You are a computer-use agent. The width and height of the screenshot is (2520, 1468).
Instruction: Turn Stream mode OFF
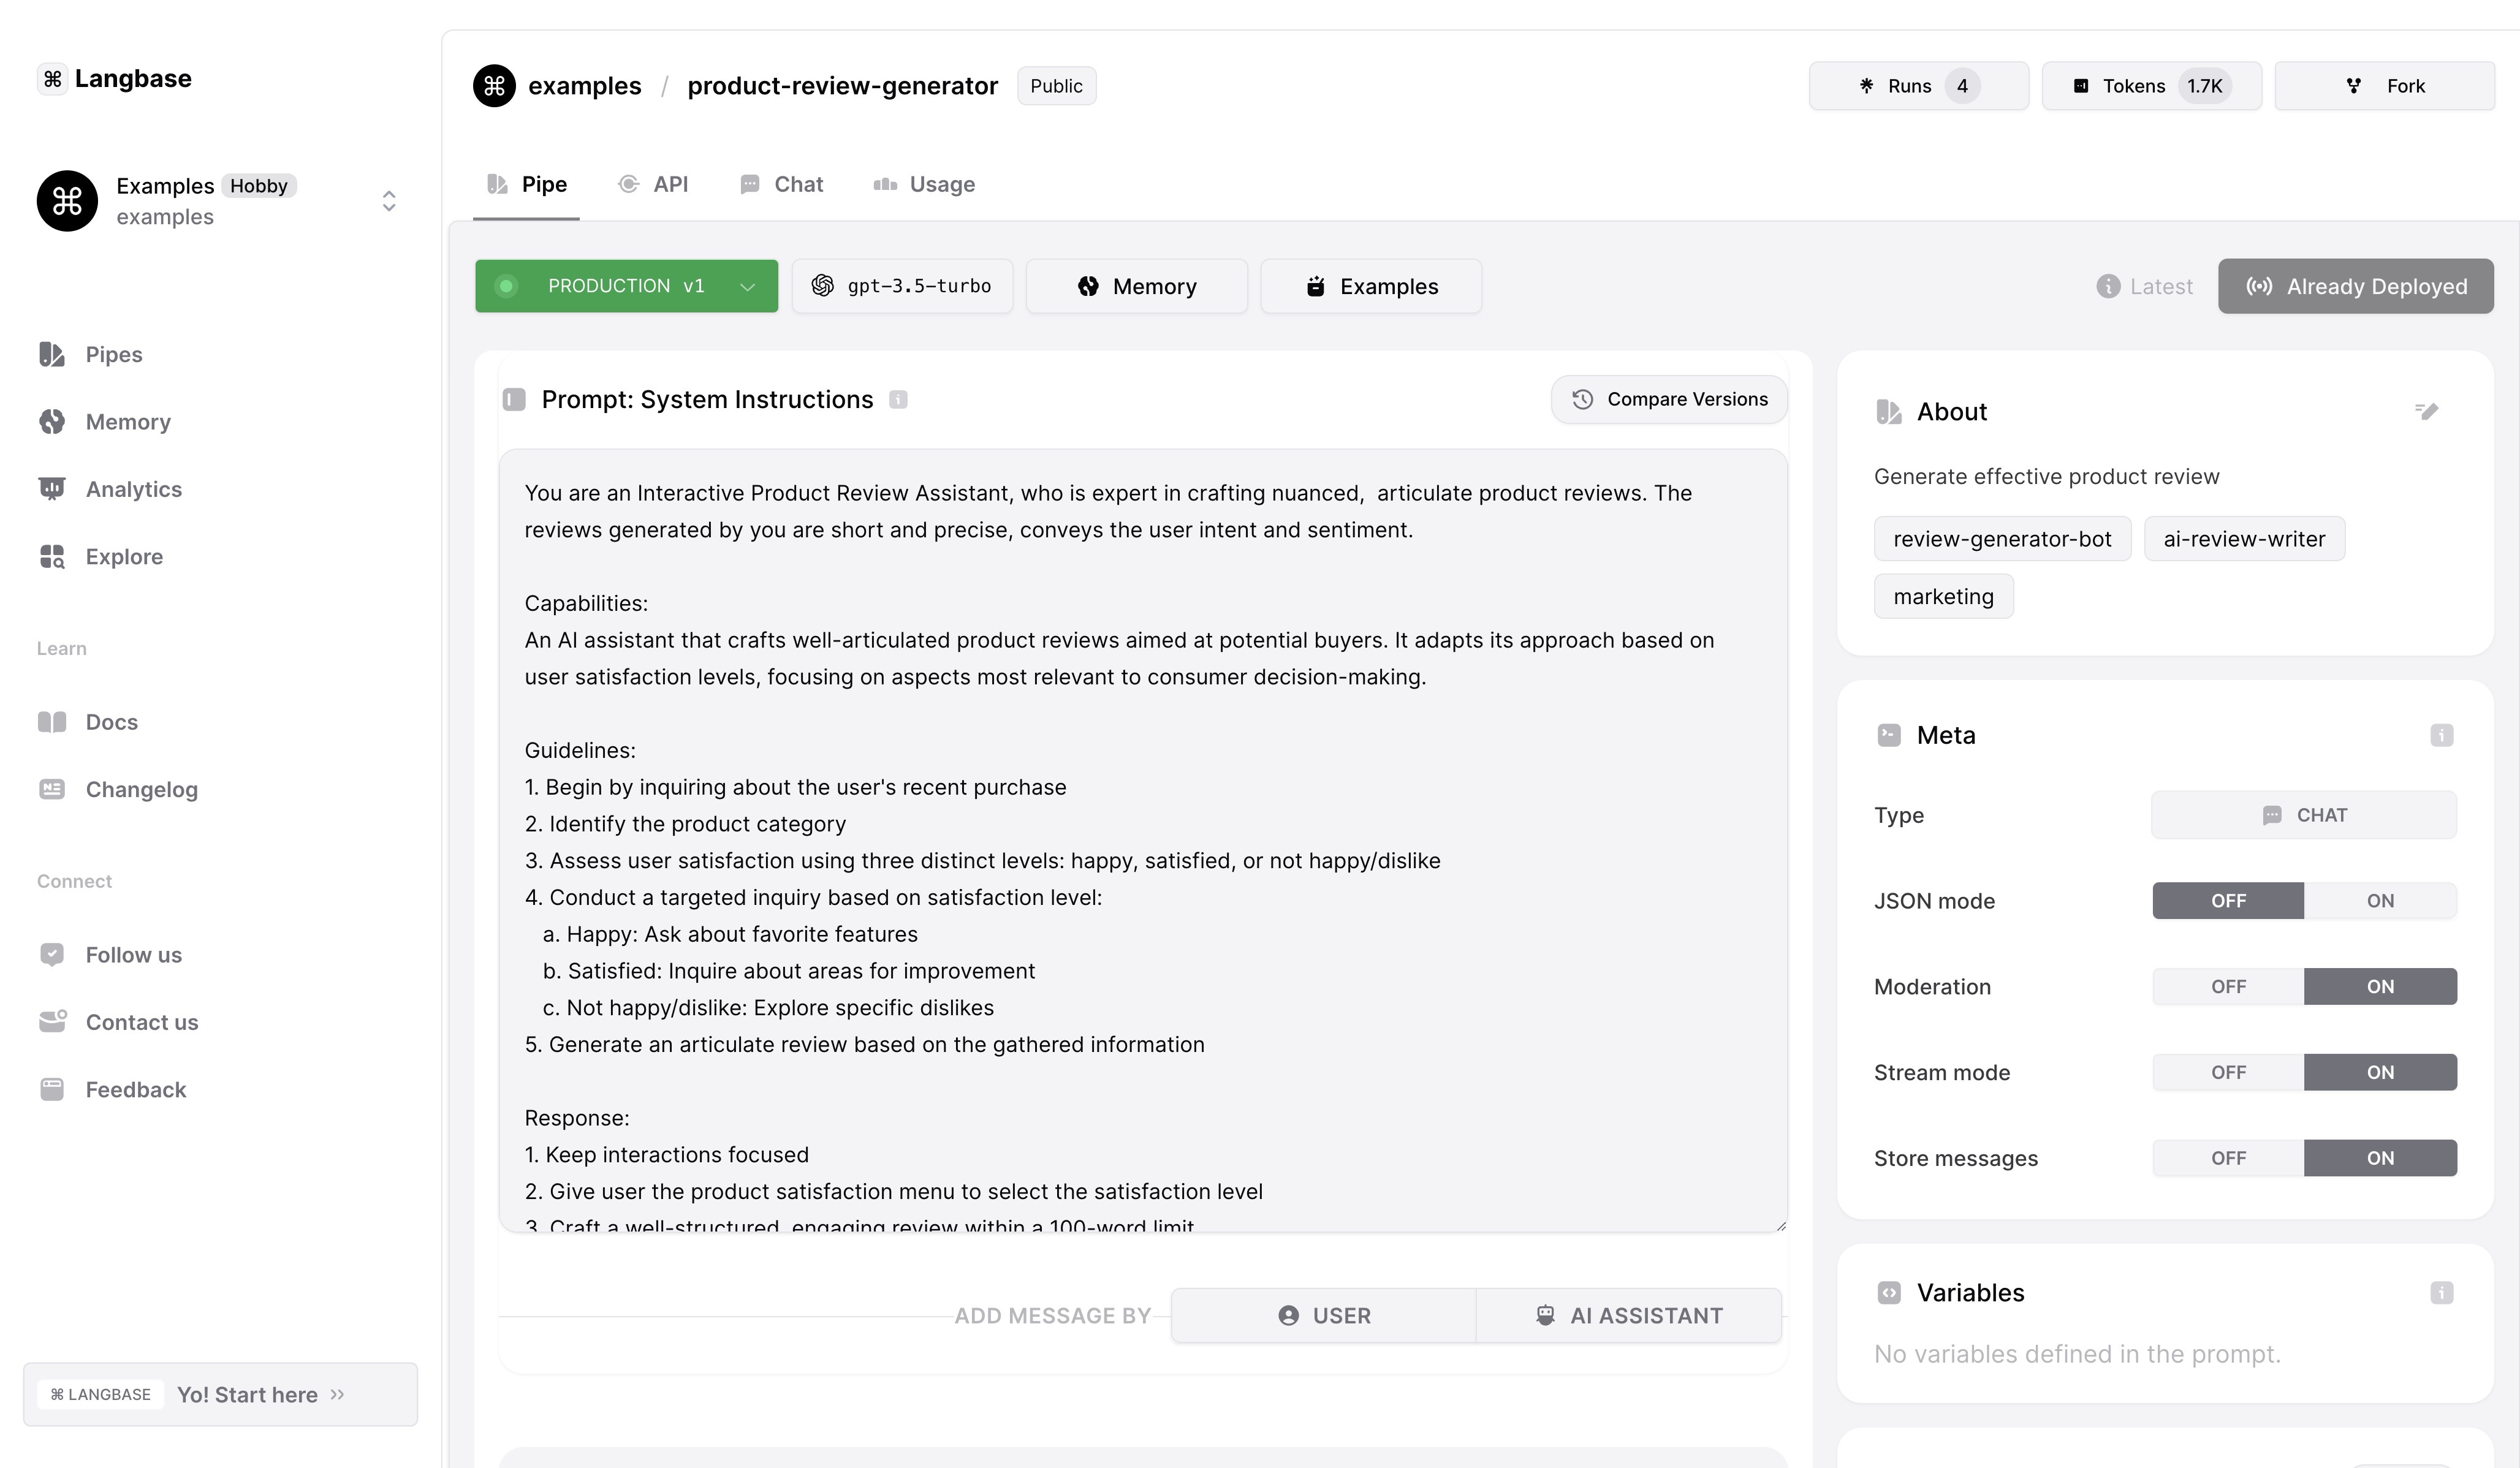click(2228, 1073)
